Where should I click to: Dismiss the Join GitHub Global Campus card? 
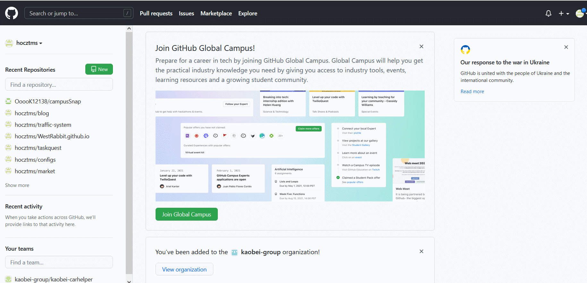(x=421, y=46)
